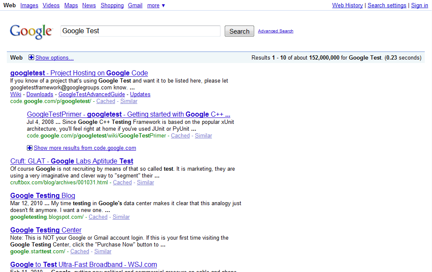Open Similar link for google.starttest.com
Image resolution: width=432 pixels, height=272 pixels.
pos(103,252)
